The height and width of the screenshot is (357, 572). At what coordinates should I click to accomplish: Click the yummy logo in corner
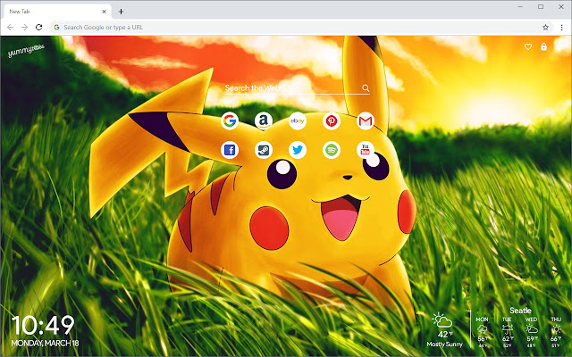click(26, 51)
